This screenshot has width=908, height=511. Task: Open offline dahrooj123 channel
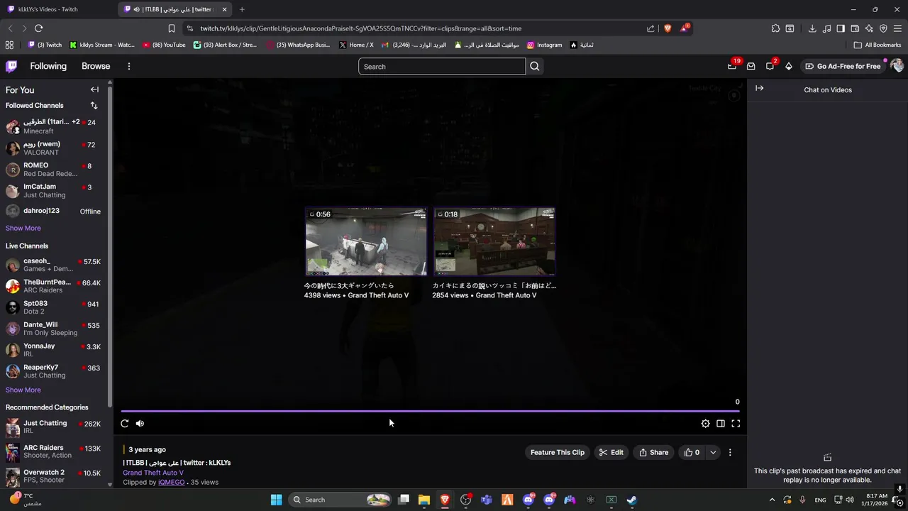(x=53, y=211)
